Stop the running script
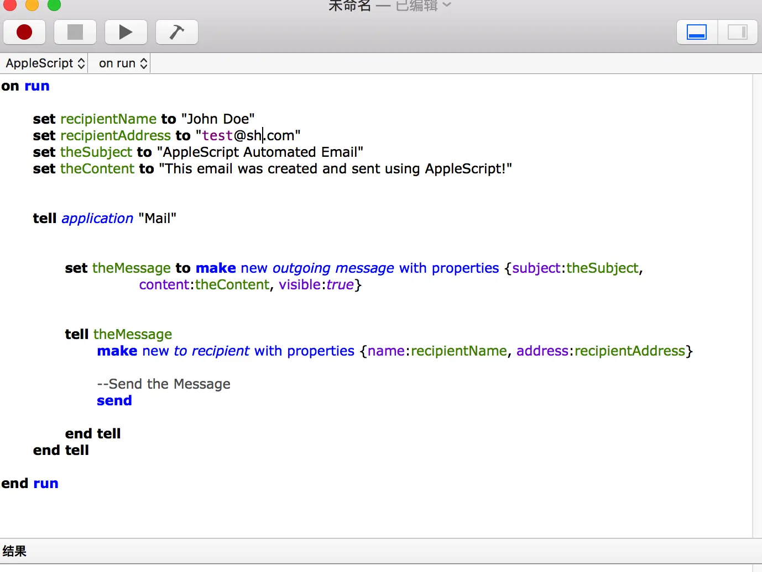 [75, 32]
